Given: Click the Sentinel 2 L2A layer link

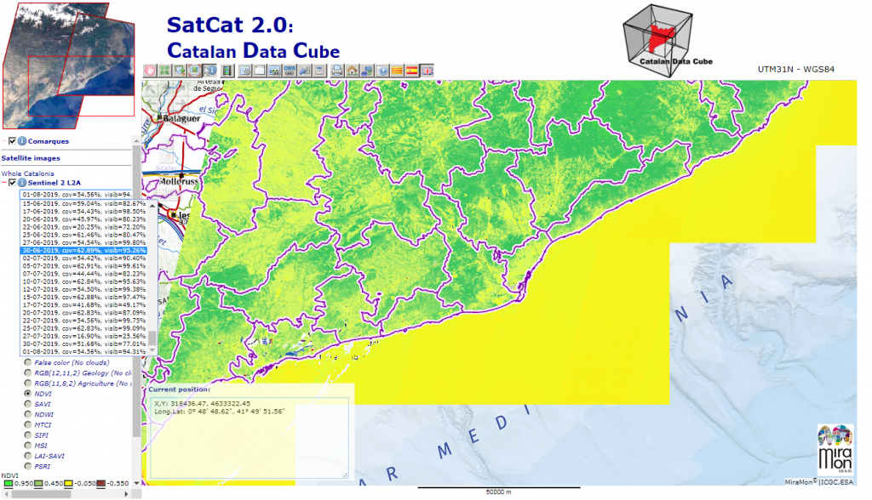Looking at the screenshot, I should pyautogui.click(x=54, y=183).
